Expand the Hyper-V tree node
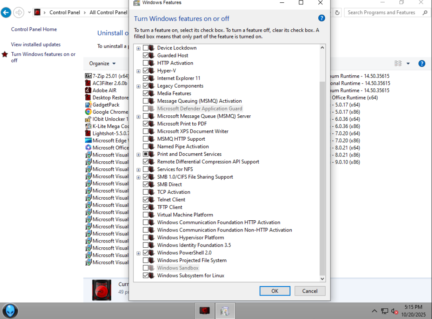The width and height of the screenshot is (432, 319). [139, 71]
